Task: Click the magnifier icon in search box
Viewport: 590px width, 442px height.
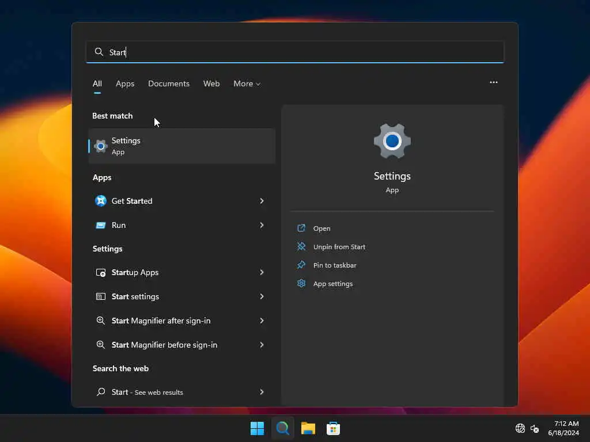Action: click(x=99, y=52)
